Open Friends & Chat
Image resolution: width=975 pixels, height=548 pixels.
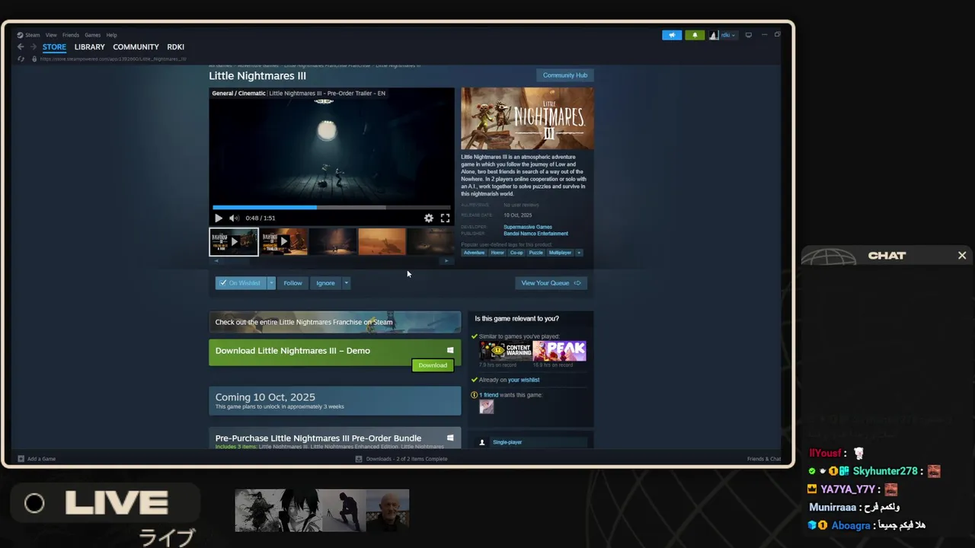[764, 459]
